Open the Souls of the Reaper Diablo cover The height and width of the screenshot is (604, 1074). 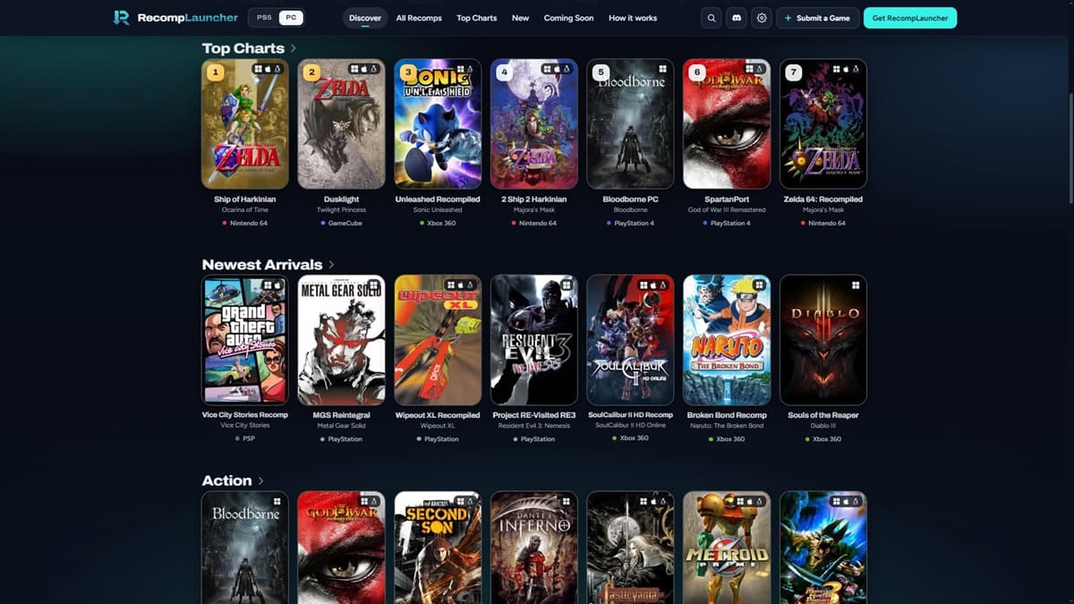pos(823,340)
